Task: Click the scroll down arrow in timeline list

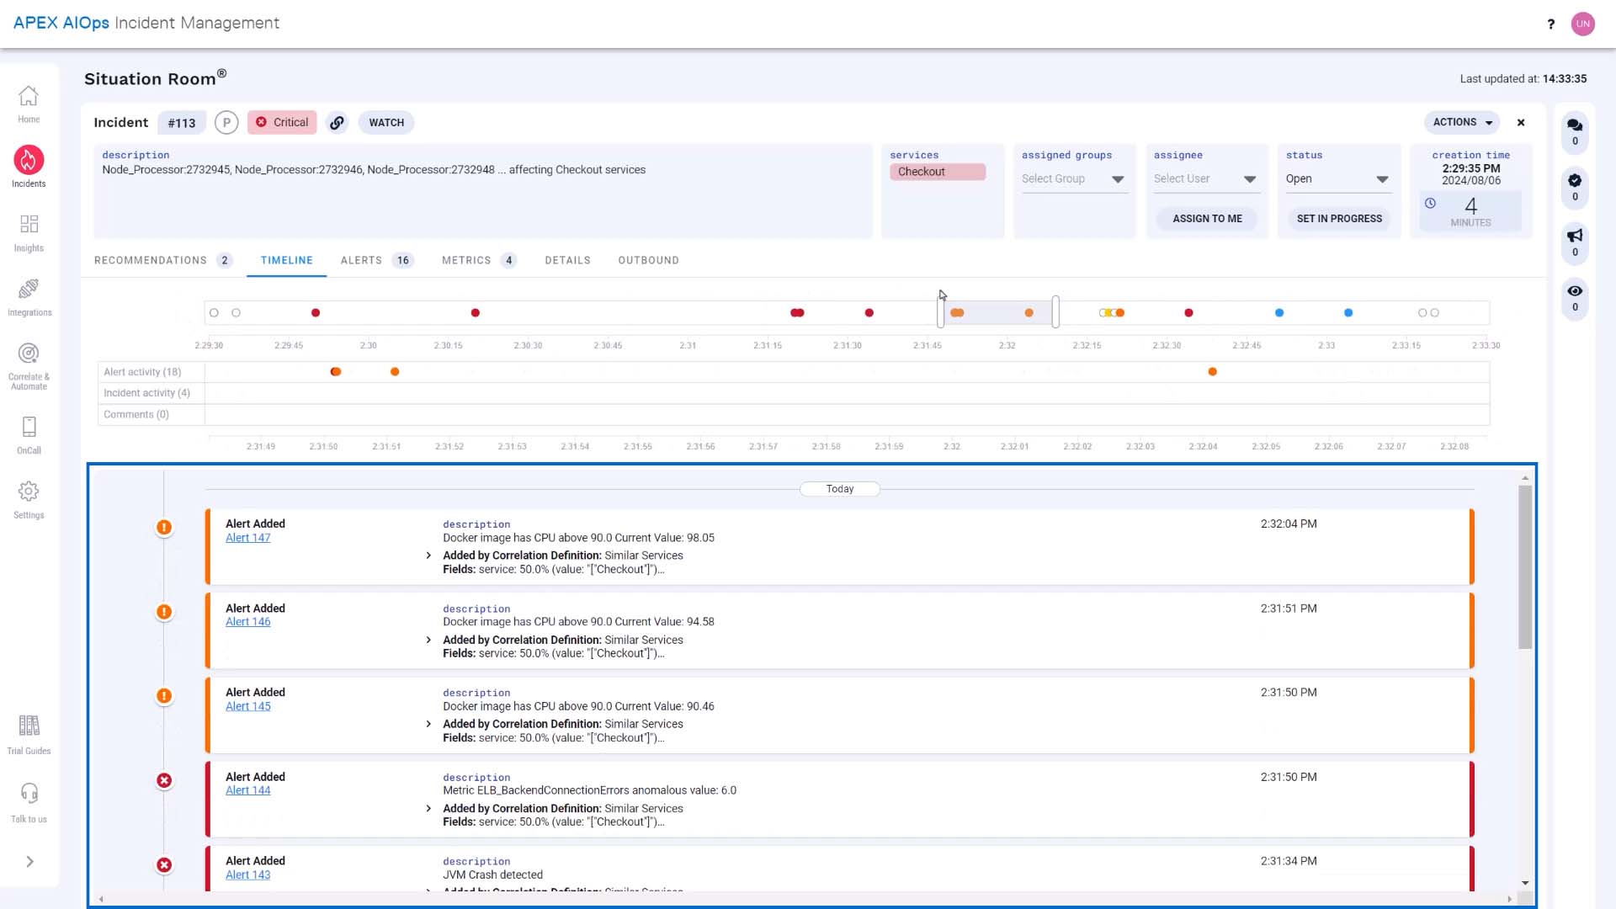Action: [1525, 883]
